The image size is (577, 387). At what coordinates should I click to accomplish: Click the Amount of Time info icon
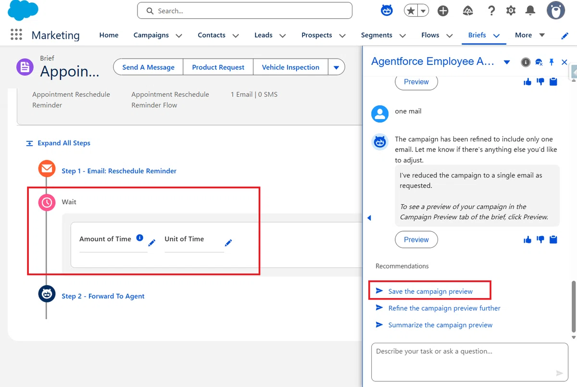tap(139, 237)
